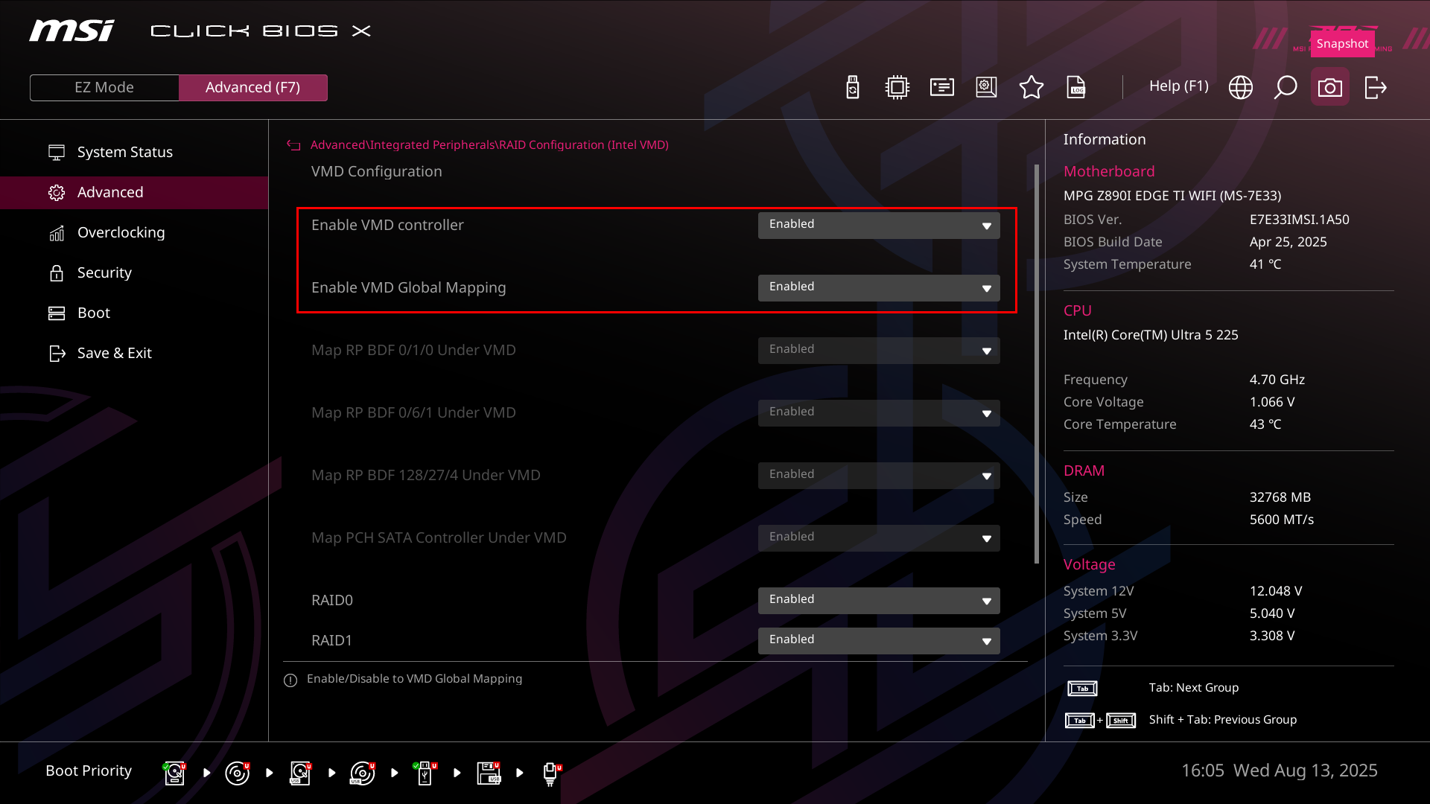Click the Enable VMD controller label
The image size is (1430, 804).
[387, 225]
